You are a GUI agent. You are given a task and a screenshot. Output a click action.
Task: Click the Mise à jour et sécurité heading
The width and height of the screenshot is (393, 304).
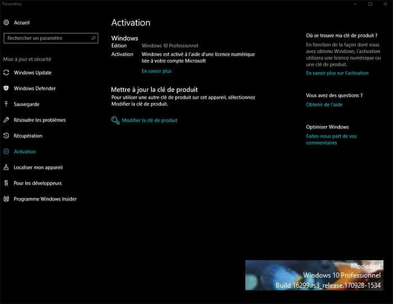[27, 59]
